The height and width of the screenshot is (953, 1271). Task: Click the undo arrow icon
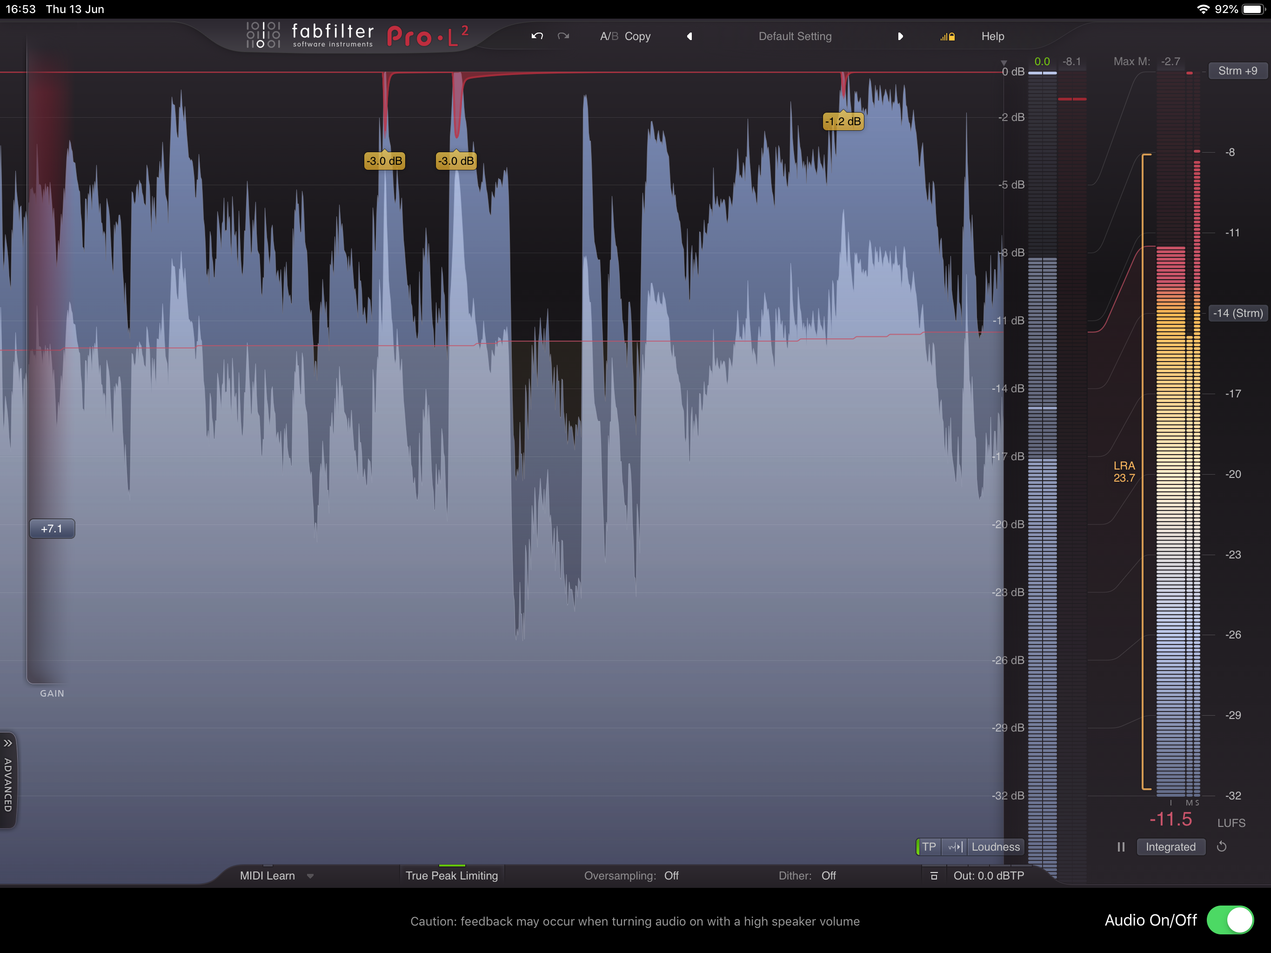(x=537, y=36)
